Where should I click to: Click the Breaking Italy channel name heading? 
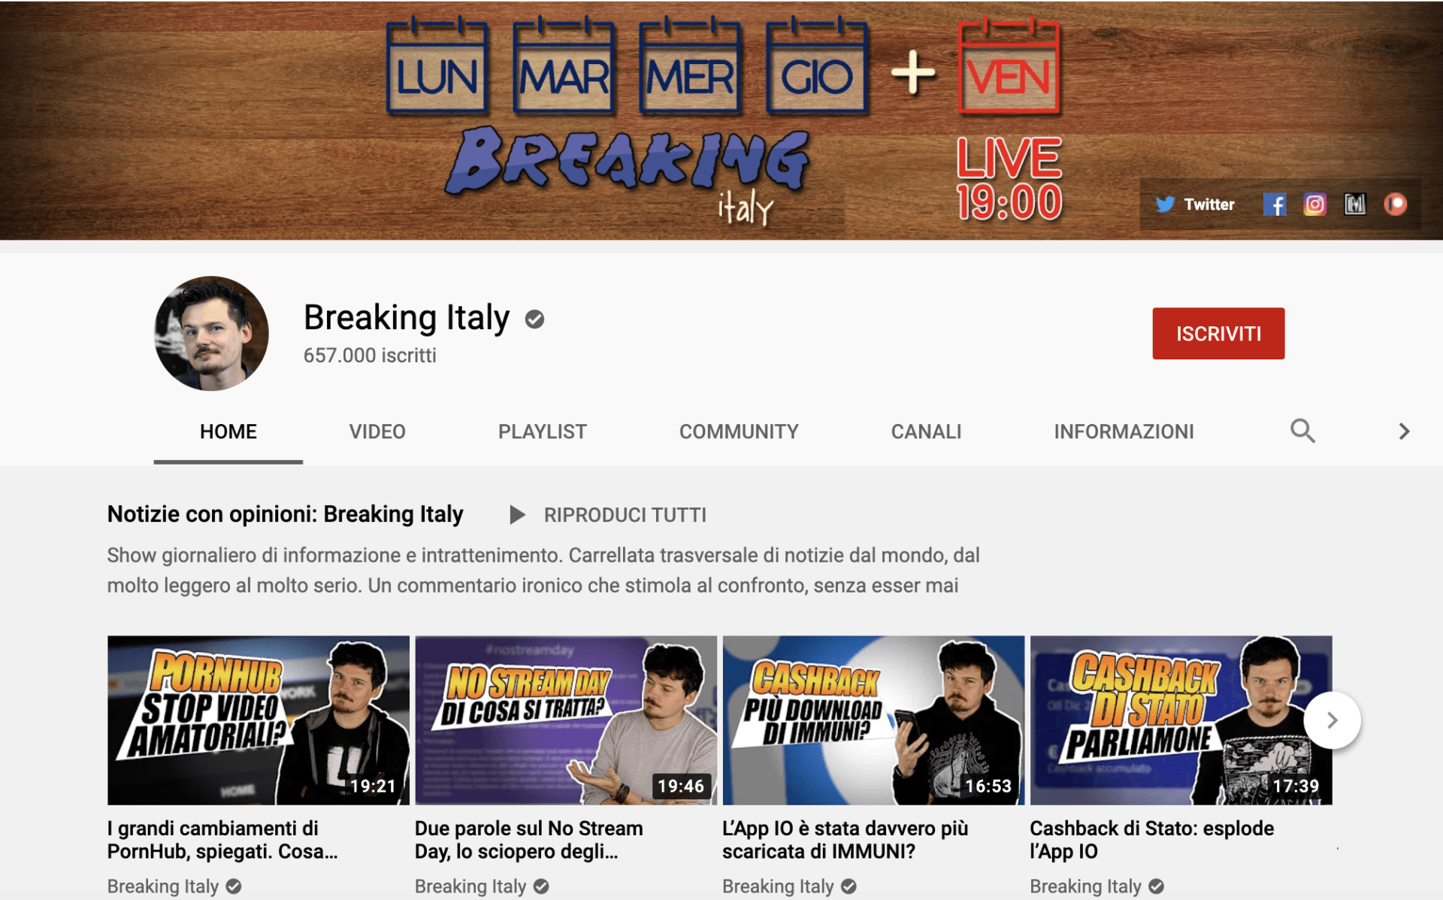tap(407, 318)
